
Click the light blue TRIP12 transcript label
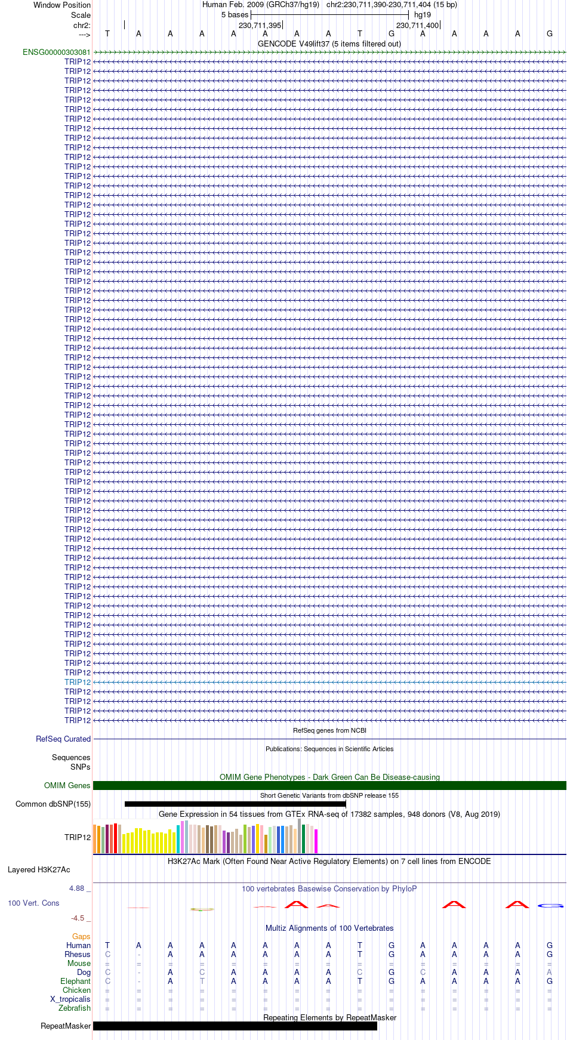click(78, 682)
